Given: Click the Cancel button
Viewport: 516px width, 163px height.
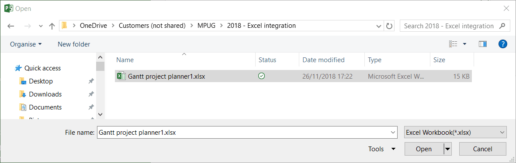Looking at the screenshot, I should tap(482, 149).
